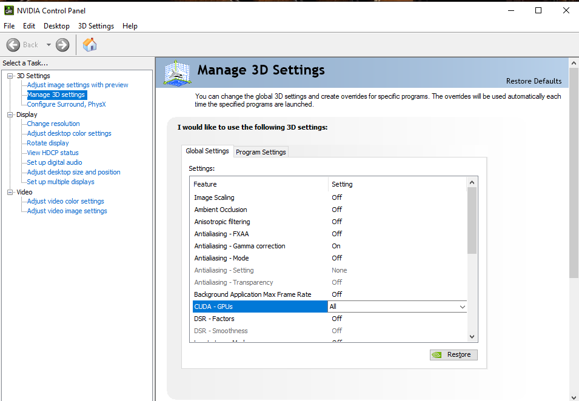Screen dimensions: 579x401
Task: Select Antialiasing - FXAA row
Action: pyautogui.click(x=330, y=234)
